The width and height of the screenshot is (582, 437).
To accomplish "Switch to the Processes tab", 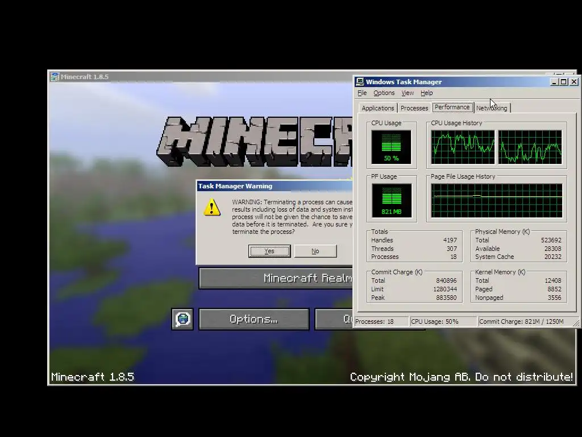I will click(x=414, y=108).
